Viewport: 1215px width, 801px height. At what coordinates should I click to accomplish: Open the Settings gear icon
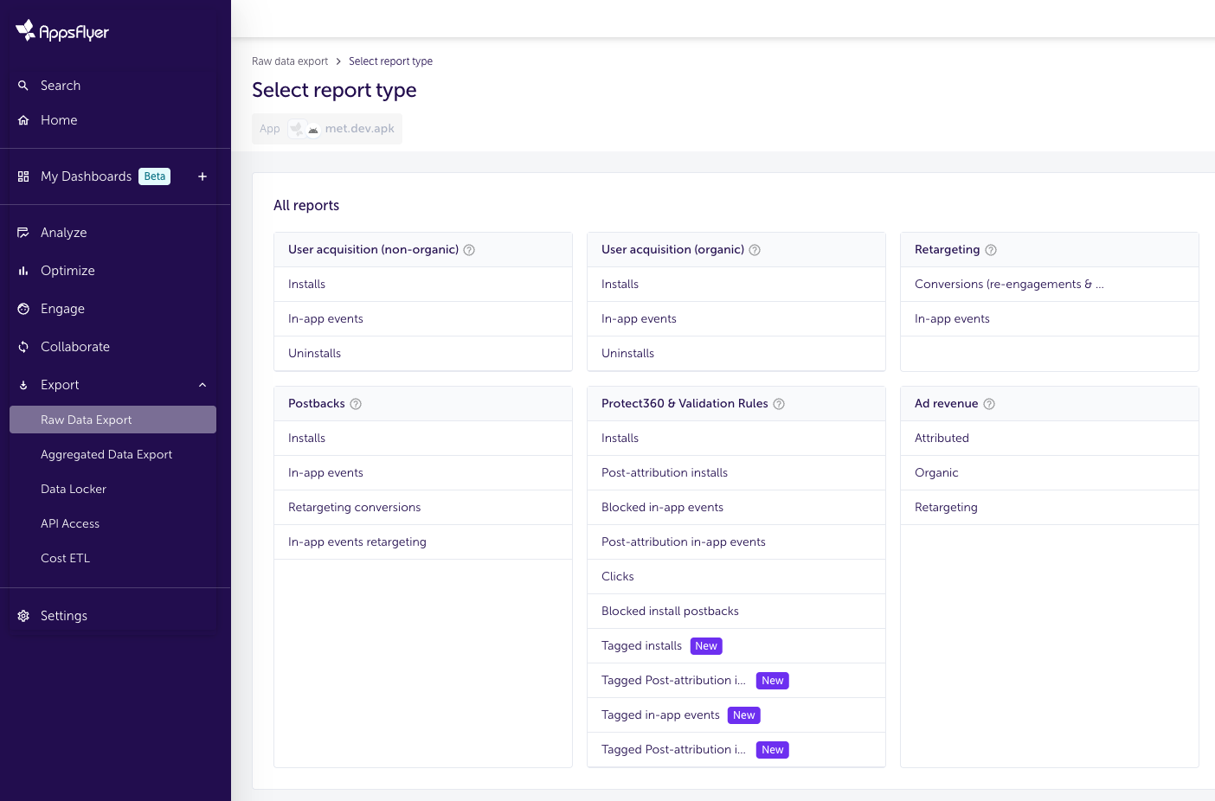[23, 615]
